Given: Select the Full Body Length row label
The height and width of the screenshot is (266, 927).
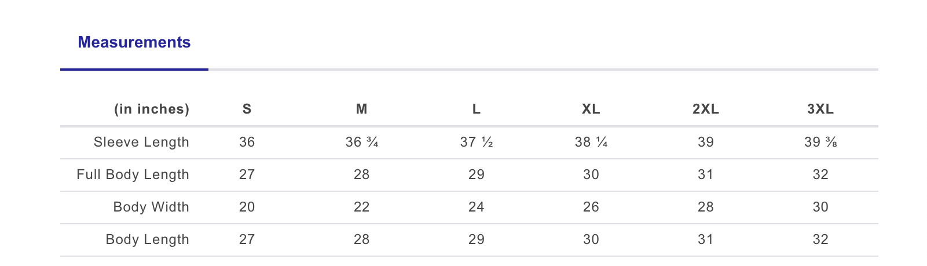Looking at the screenshot, I should click(x=133, y=174).
